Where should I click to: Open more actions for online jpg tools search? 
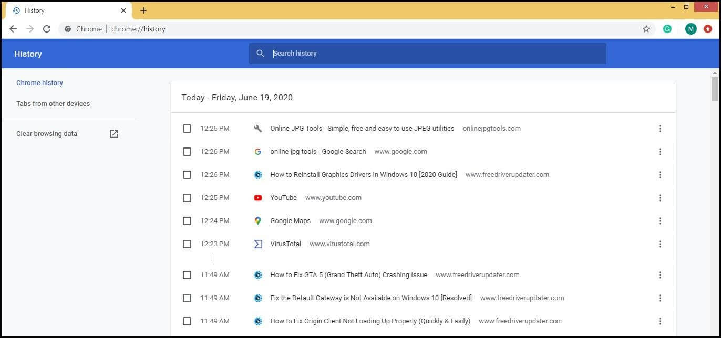tap(660, 152)
